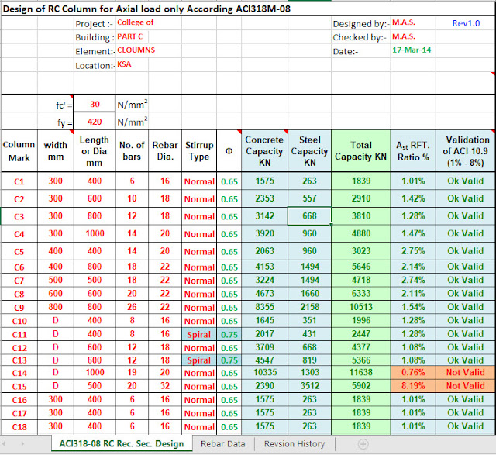The height and width of the screenshot is (455, 496).
Task: Click the date cell 17-Mar-14
Action: tap(412, 50)
